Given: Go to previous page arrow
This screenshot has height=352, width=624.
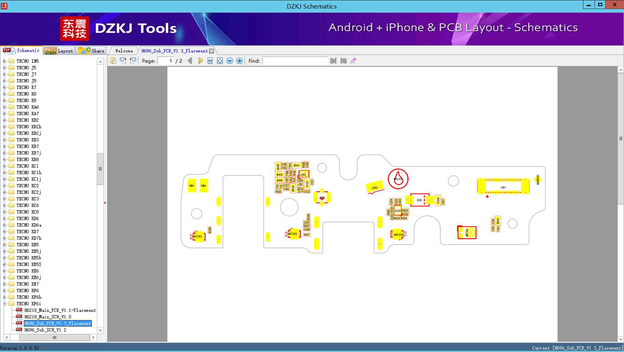Looking at the screenshot, I should 190,61.
